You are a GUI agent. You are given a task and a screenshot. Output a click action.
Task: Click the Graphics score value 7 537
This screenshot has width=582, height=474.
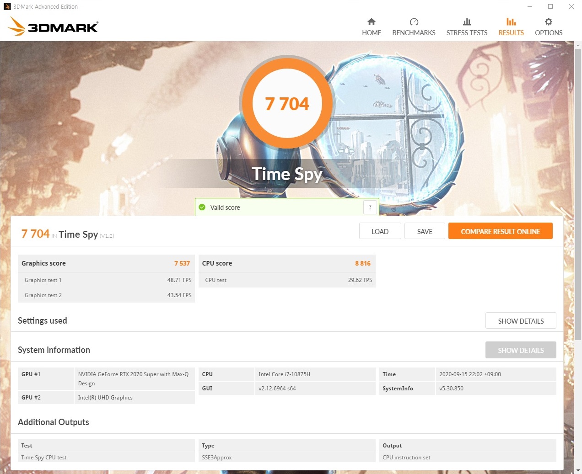click(182, 263)
